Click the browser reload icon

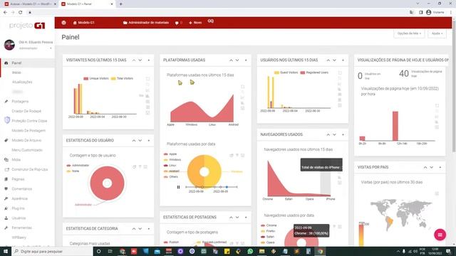[21, 13]
